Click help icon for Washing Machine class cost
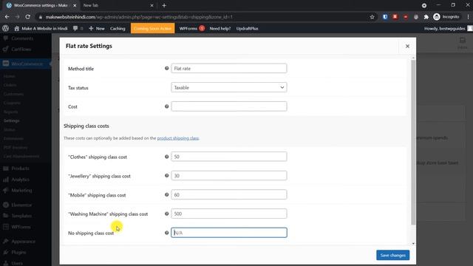The width and height of the screenshot is (473, 266). pyautogui.click(x=166, y=214)
